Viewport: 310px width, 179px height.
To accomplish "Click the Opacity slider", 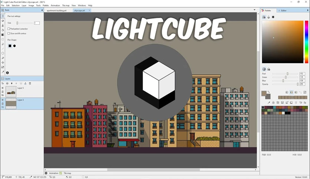I will (285, 84).
